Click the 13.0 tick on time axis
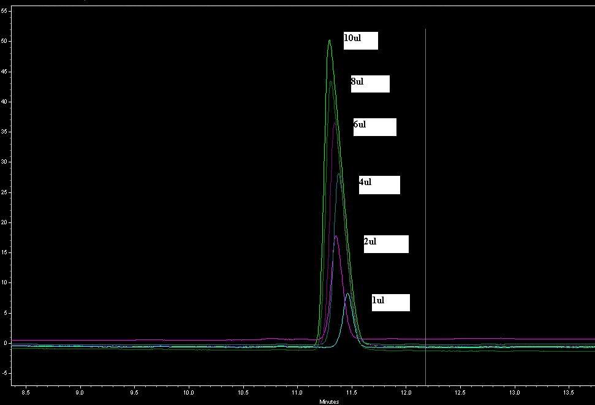The width and height of the screenshot is (595, 405). pos(515,392)
